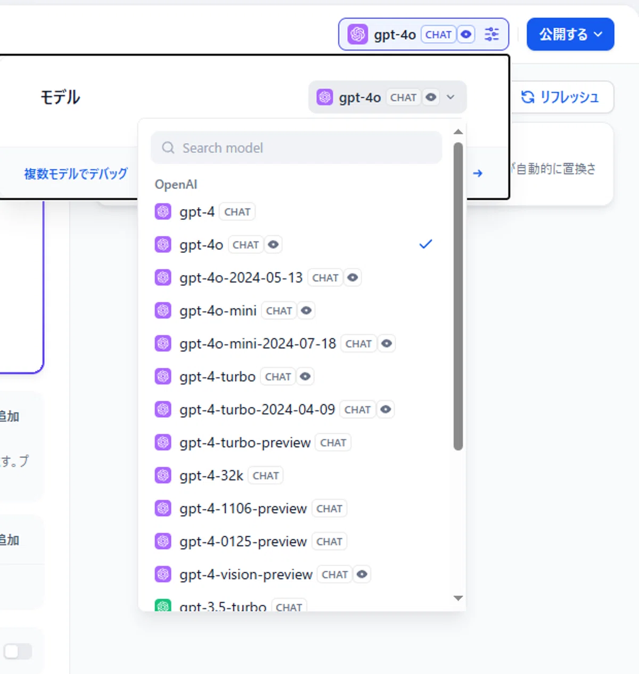639x674 pixels.
Task: Click the icon beside gpt-4-1106-preview
Action: 163,508
